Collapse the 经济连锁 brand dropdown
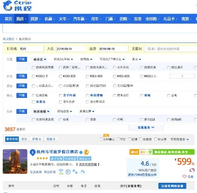The height and width of the screenshot is (193, 197). [x=41, y=111]
